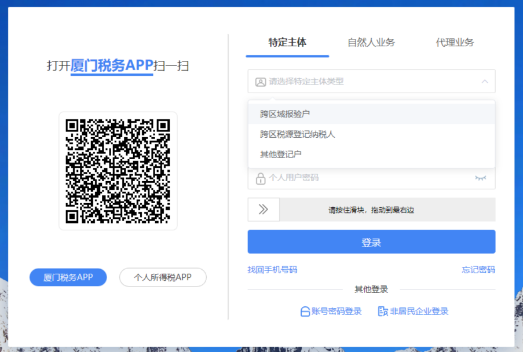Click the QR code image
The height and width of the screenshot is (352, 523).
coord(118,171)
